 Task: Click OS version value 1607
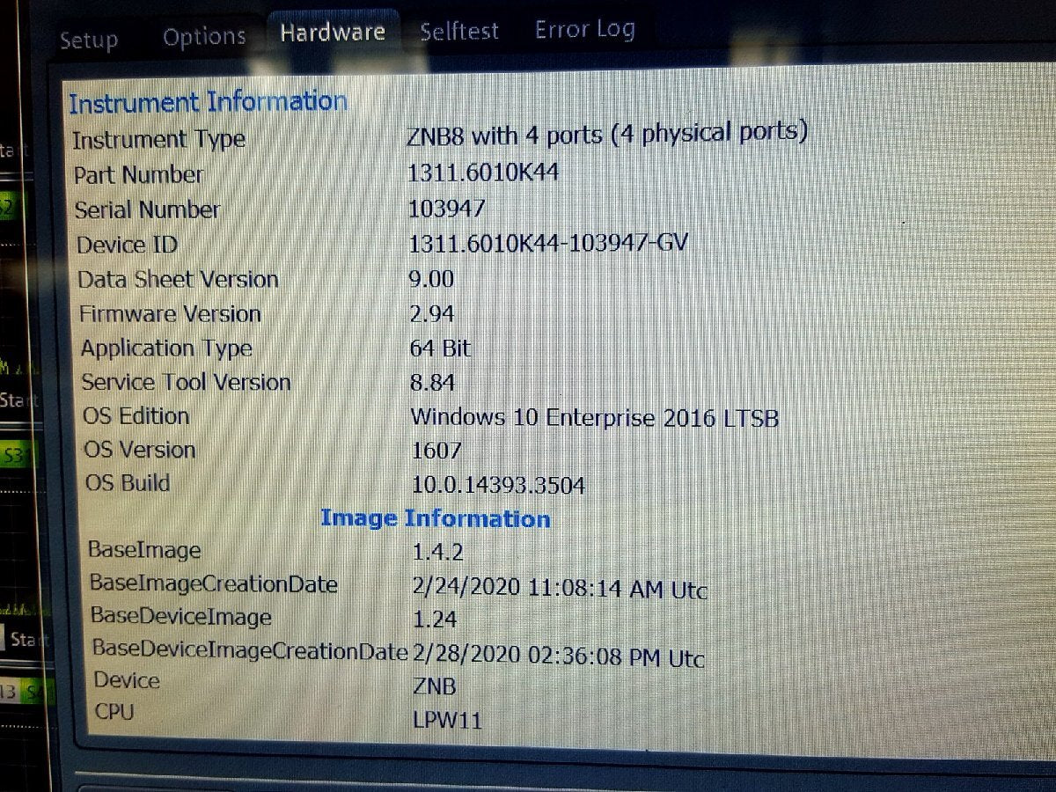click(x=436, y=451)
